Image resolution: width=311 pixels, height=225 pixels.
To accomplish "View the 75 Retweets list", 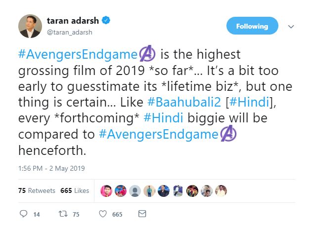I will pos(37,190).
